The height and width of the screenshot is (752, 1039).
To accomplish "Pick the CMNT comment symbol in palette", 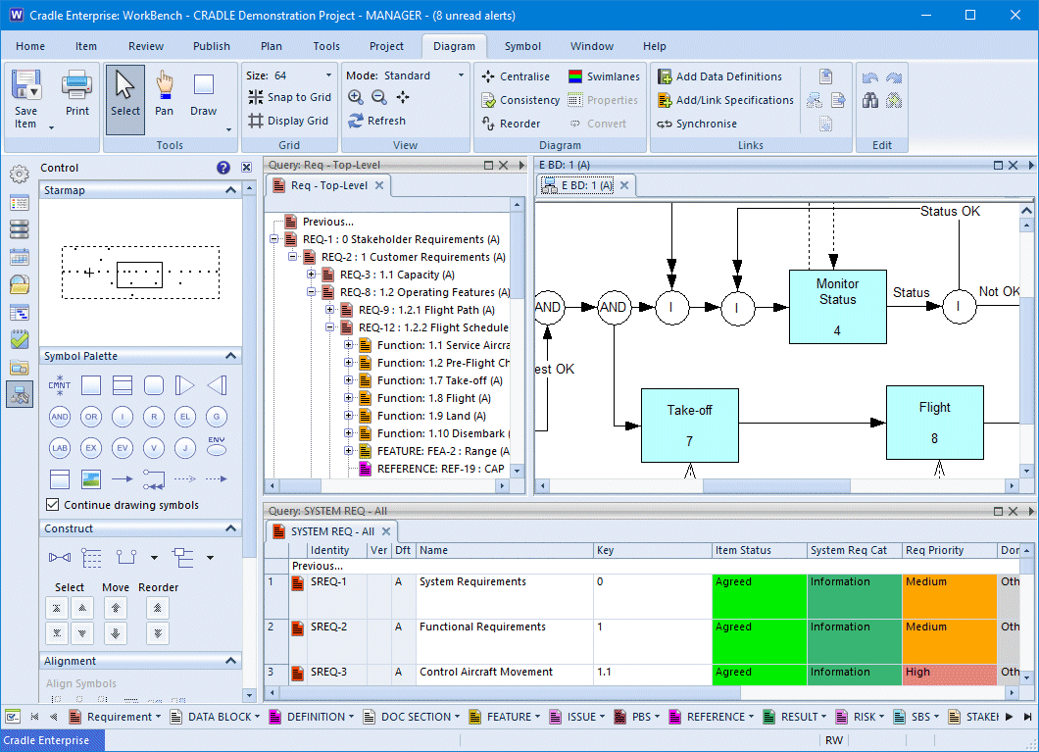I will pos(60,385).
